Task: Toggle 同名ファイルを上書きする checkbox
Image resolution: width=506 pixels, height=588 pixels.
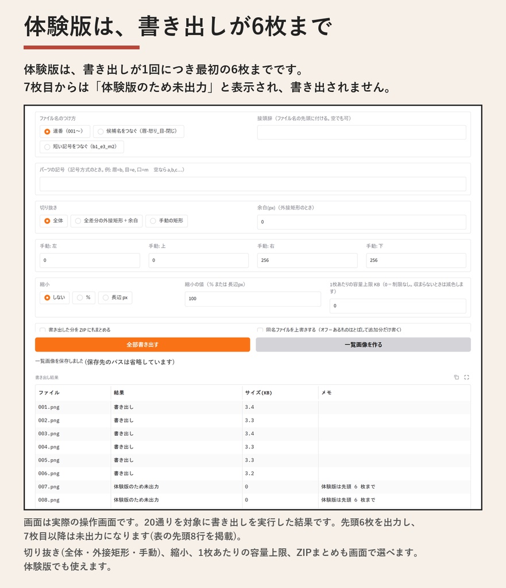Action: click(x=260, y=330)
